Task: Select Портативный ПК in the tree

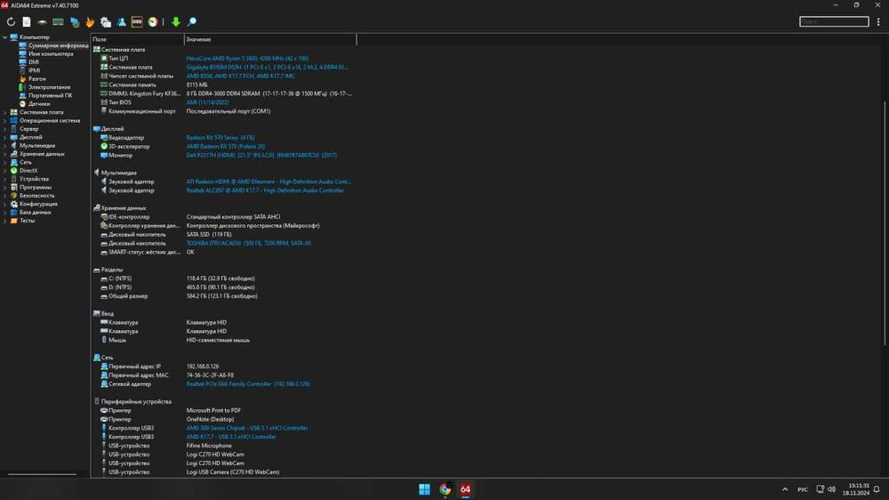Action: pos(50,95)
